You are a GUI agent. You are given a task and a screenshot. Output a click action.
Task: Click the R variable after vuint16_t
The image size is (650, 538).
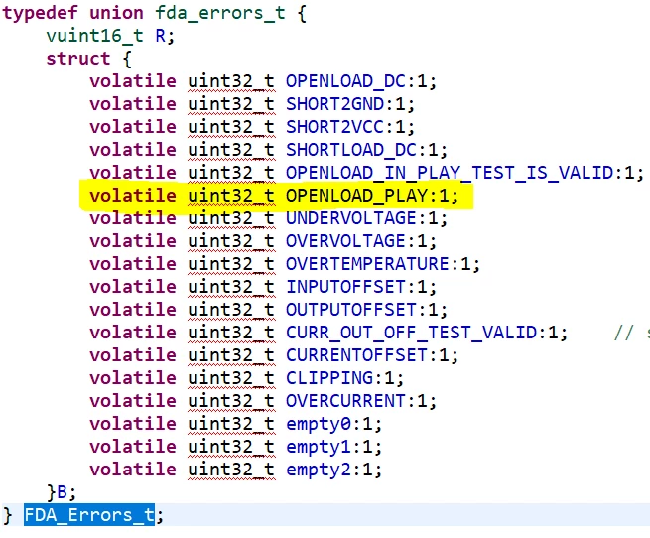click(161, 36)
